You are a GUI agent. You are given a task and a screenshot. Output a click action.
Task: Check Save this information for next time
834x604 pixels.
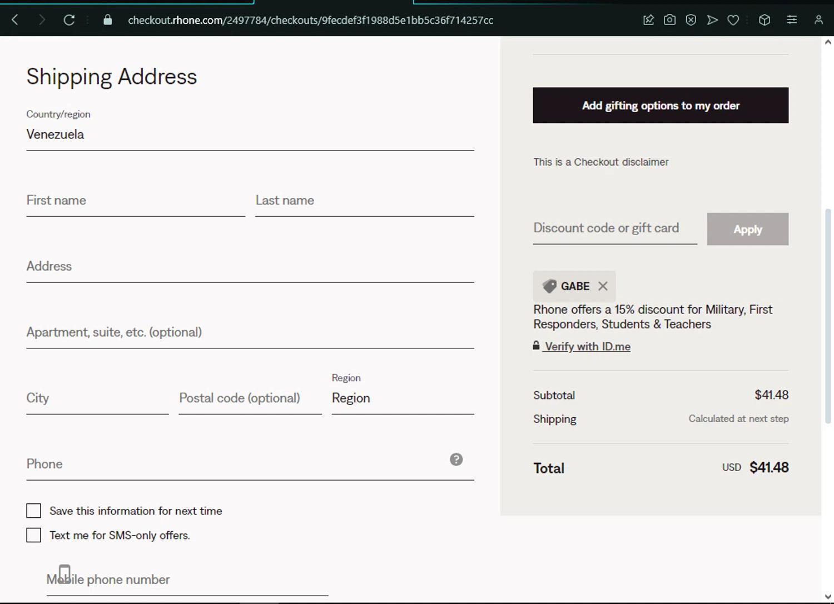pyautogui.click(x=34, y=511)
